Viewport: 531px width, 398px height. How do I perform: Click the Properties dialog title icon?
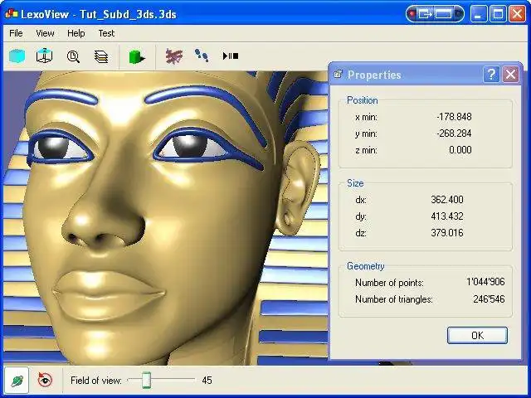(338, 75)
